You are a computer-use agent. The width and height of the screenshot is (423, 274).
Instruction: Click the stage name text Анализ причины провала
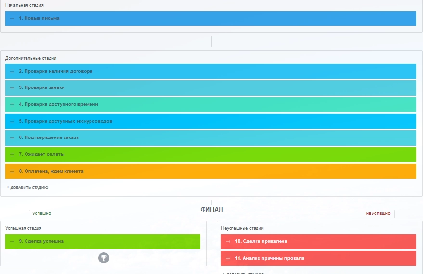coord(270,258)
